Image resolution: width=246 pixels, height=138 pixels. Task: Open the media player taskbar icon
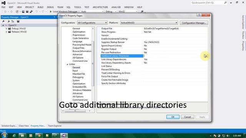[x=31, y=135]
